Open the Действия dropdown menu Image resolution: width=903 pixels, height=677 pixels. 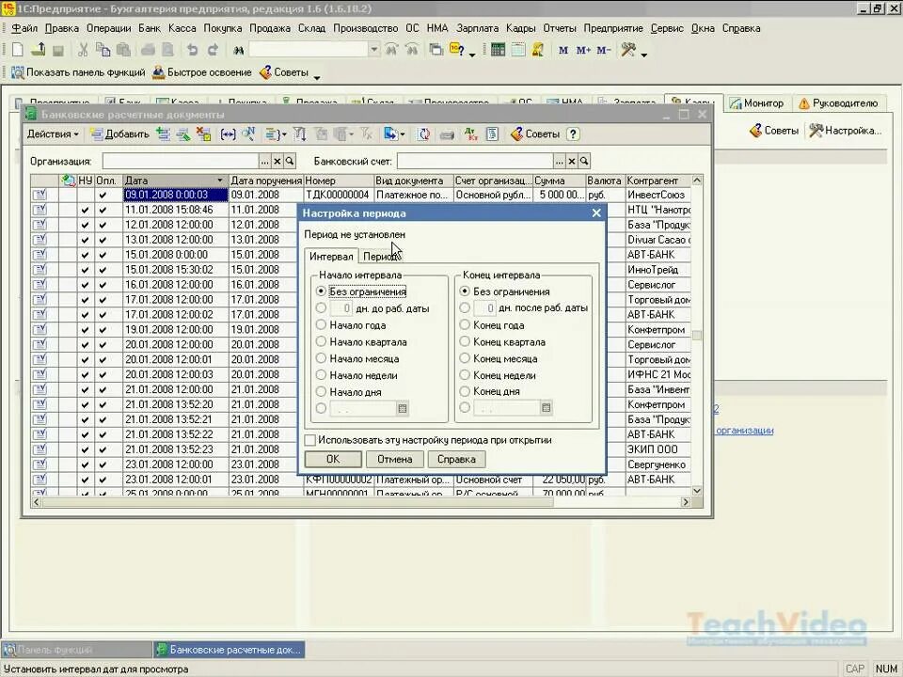(53, 134)
